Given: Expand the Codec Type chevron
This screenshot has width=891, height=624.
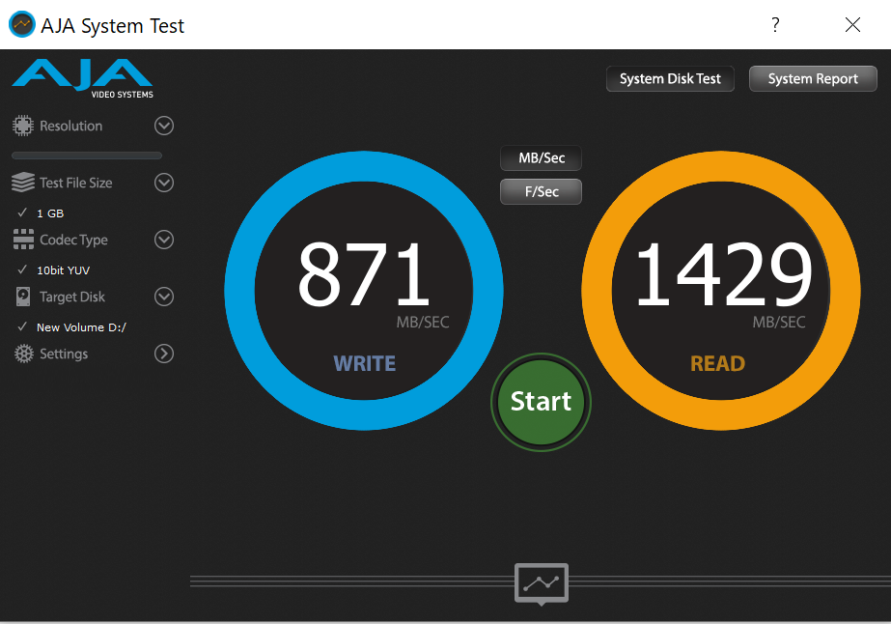Looking at the screenshot, I should [164, 240].
